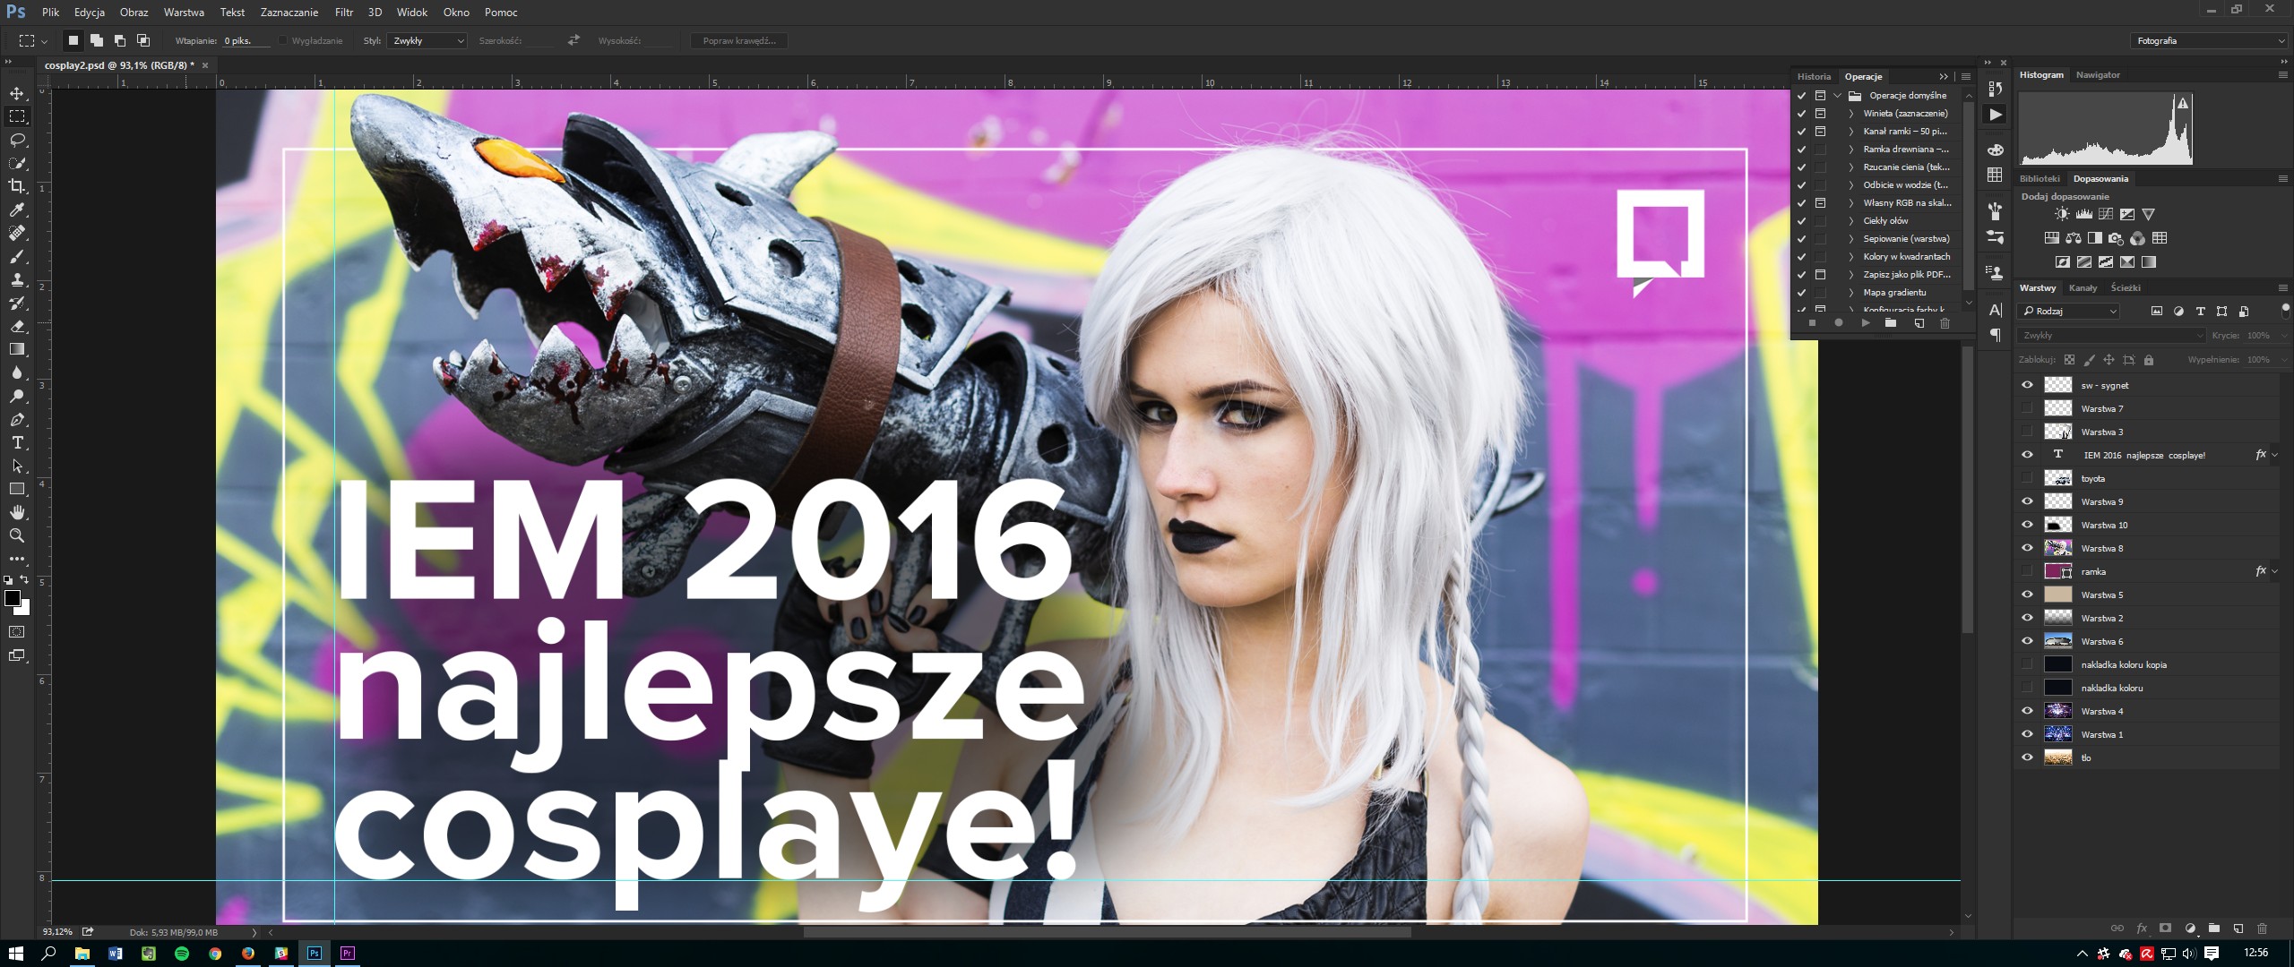Expand the 'Winieta (zaznaczenie)' action
This screenshot has height=967, width=2294.
[x=1851, y=114]
